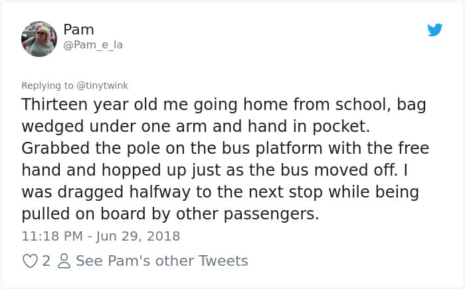Click the Twitter bird logo
465x289 pixels.
[435, 30]
